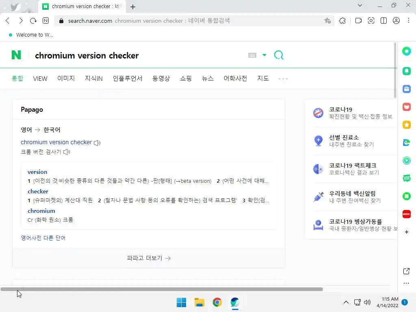Open the 'checker' dictionary entry
The width and height of the screenshot is (416, 312).
click(38, 191)
